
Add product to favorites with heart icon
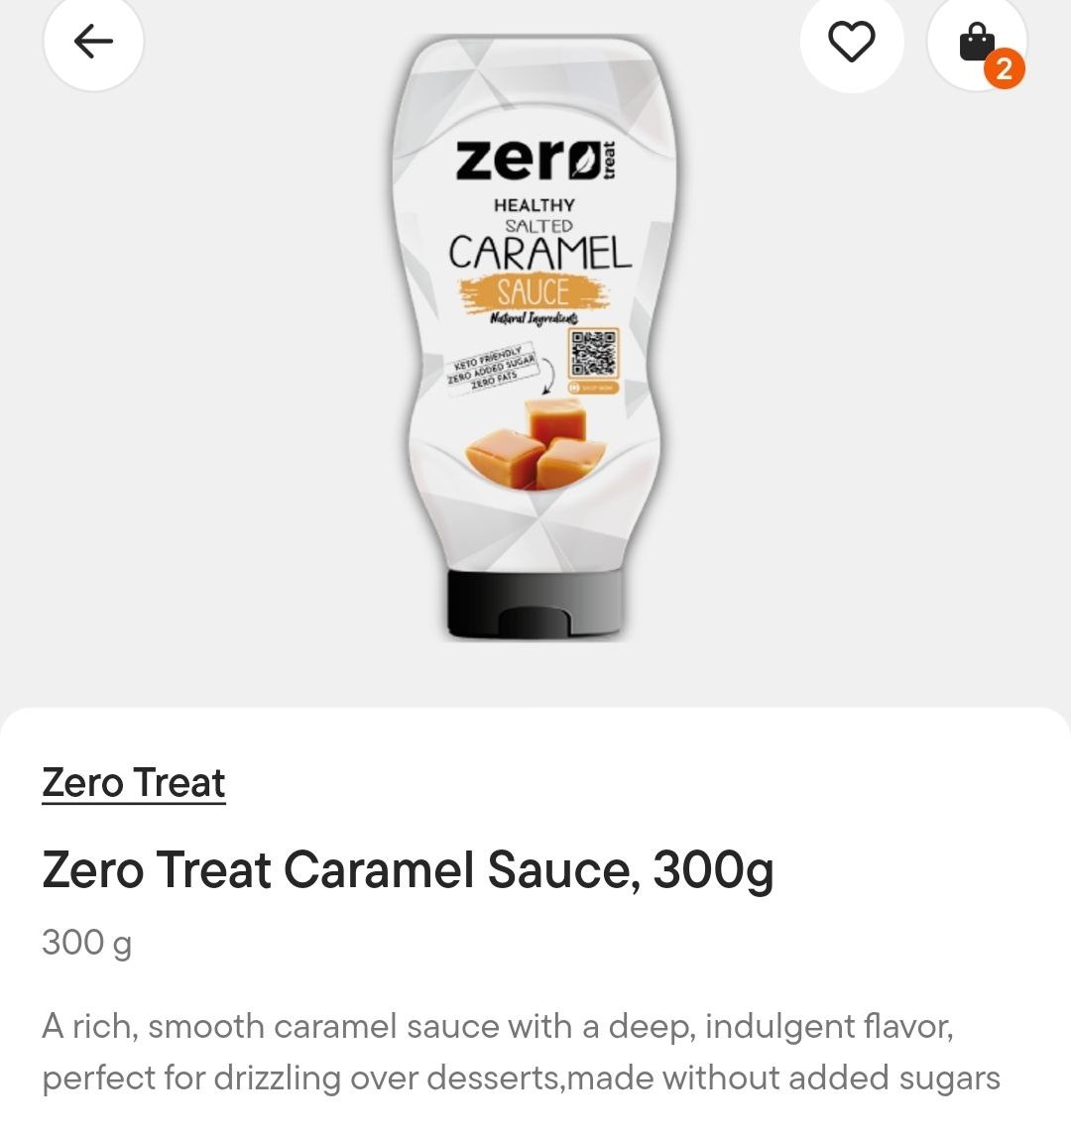tap(852, 42)
